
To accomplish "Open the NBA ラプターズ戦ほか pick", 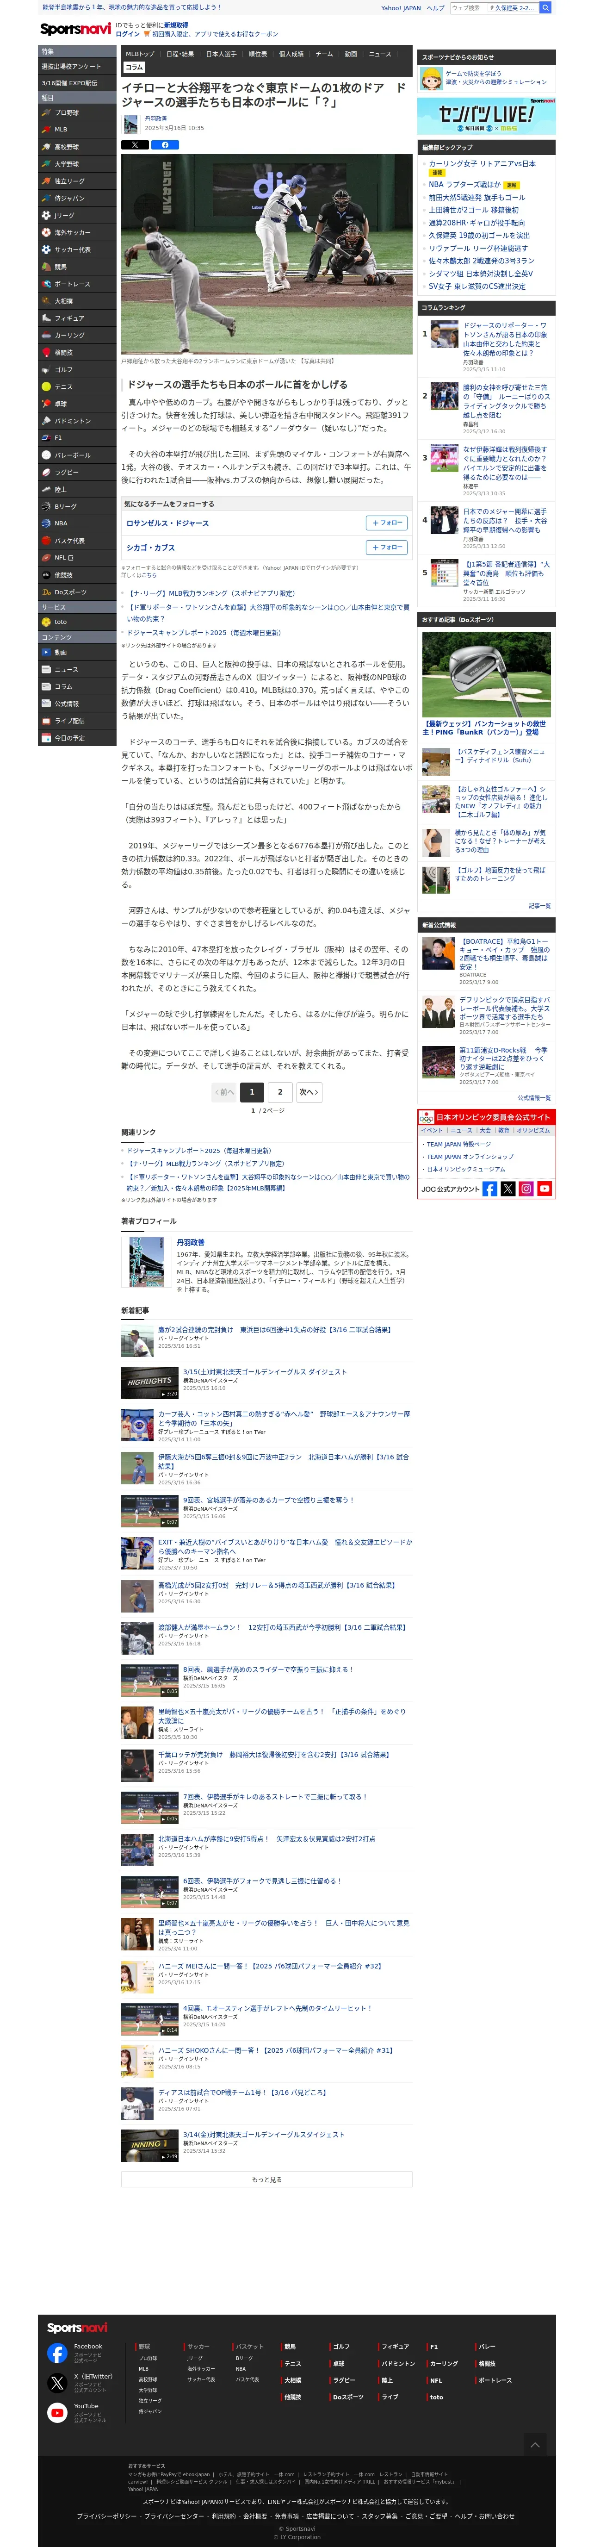I will (x=464, y=184).
